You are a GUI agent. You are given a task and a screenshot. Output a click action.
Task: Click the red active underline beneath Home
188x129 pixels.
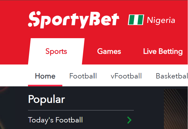45,86
